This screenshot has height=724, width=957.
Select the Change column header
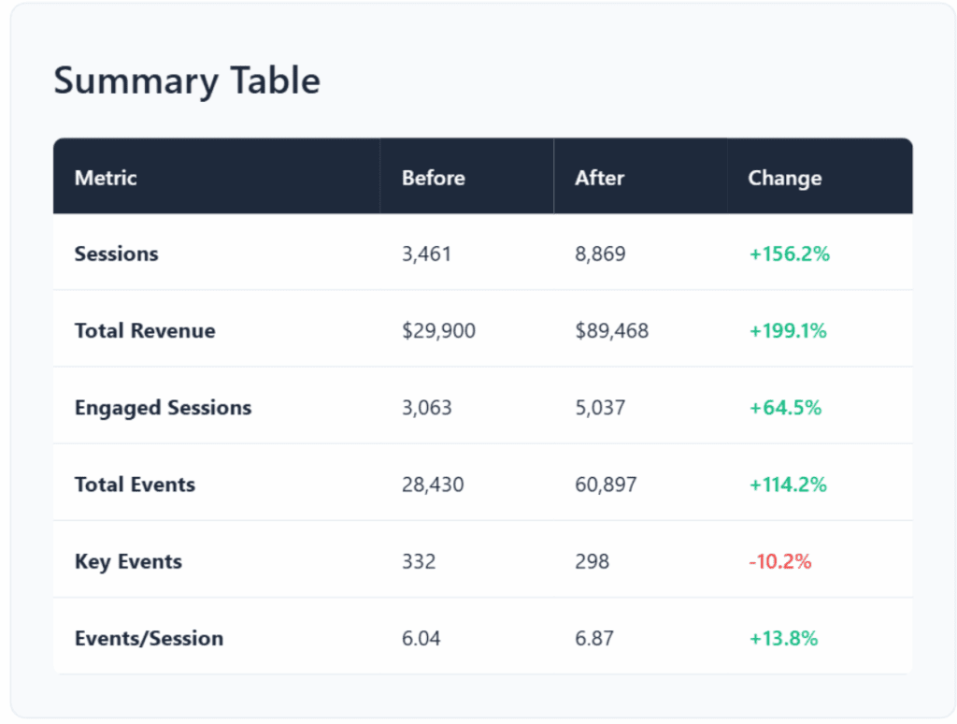click(784, 178)
